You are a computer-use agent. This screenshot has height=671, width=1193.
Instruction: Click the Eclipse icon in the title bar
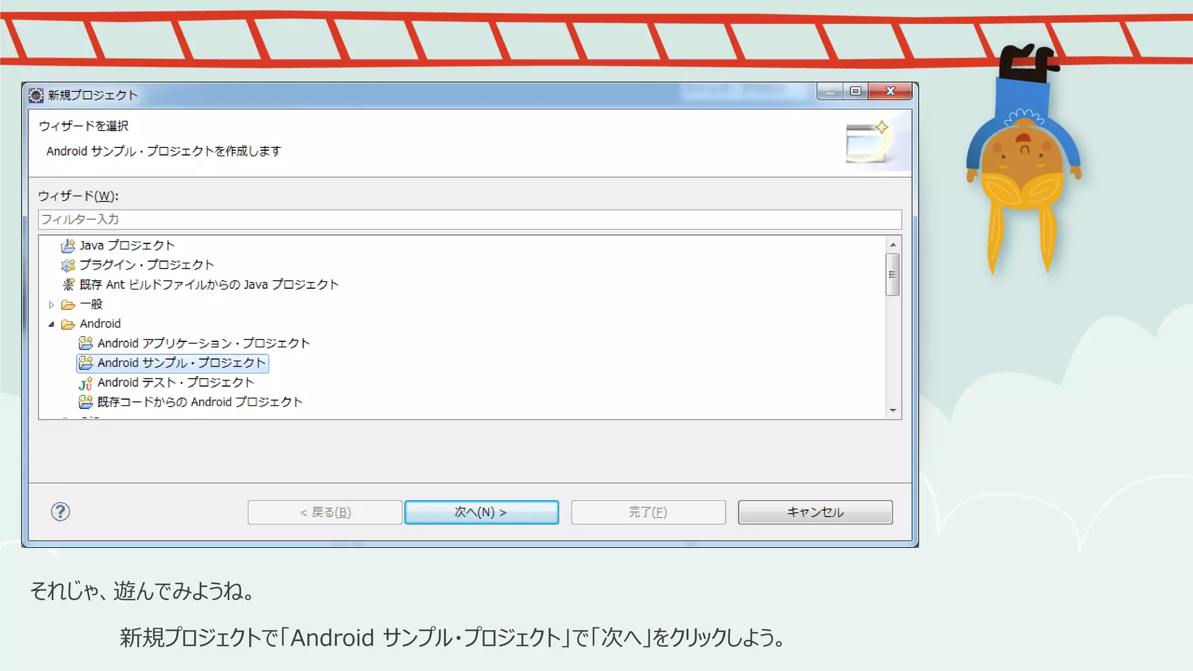point(36,95)
